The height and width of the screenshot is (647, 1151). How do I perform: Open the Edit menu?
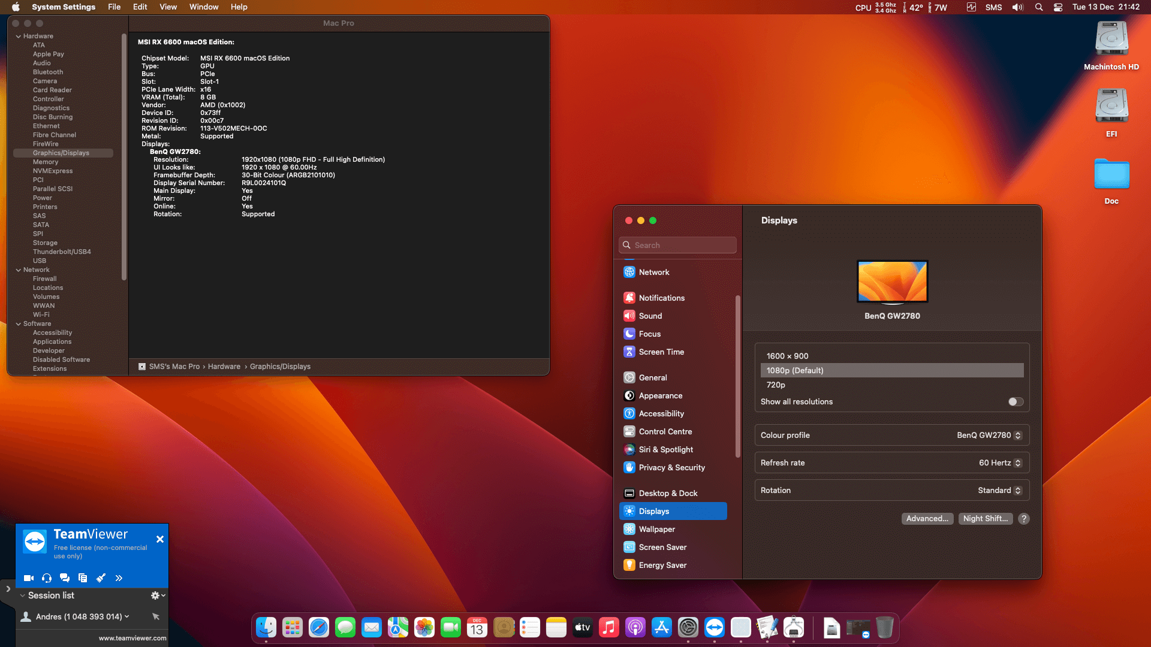pos(140,7)
